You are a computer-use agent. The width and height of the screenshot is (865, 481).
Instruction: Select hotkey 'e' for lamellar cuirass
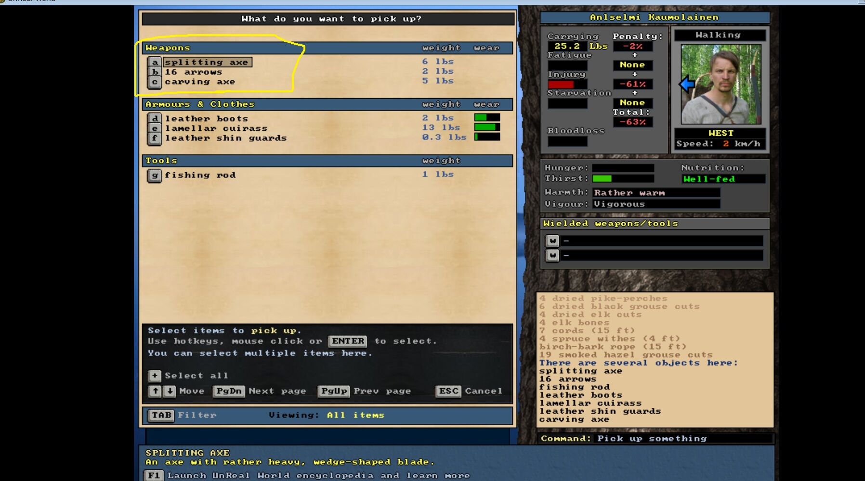click(155, 128)
